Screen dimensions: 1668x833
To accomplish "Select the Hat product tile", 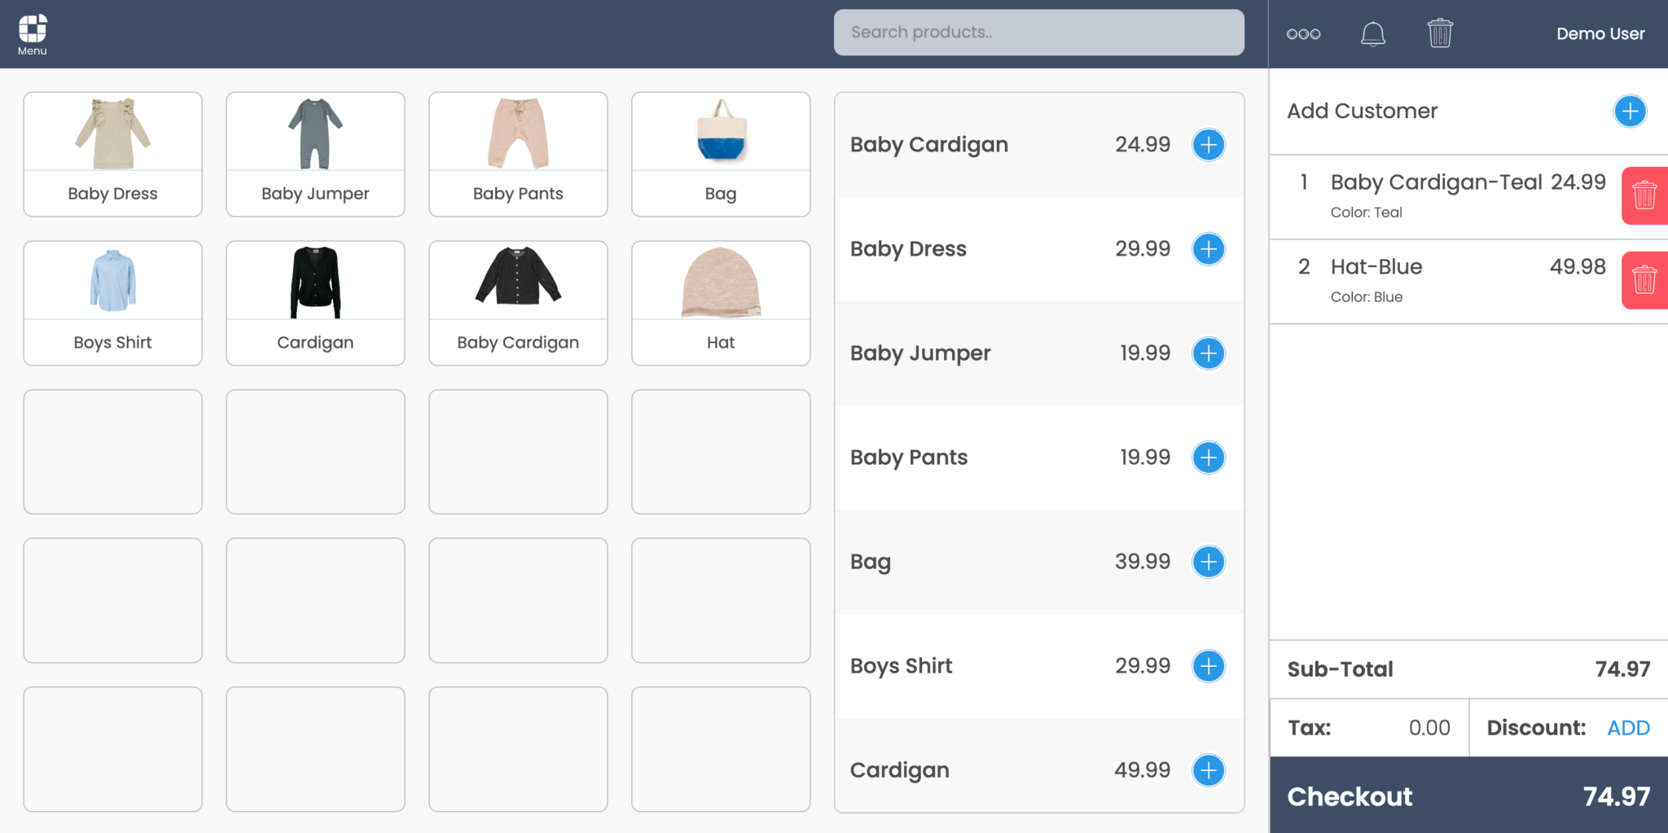I will pyautogui.click(x=720, y=302).
